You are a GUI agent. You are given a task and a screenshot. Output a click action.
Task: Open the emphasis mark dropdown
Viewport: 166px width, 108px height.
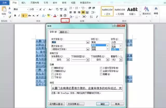point(121,60)
